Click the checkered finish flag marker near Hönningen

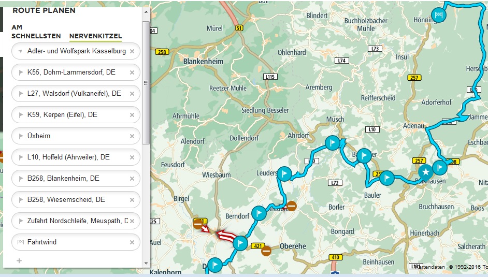click(x=438, y=14)
